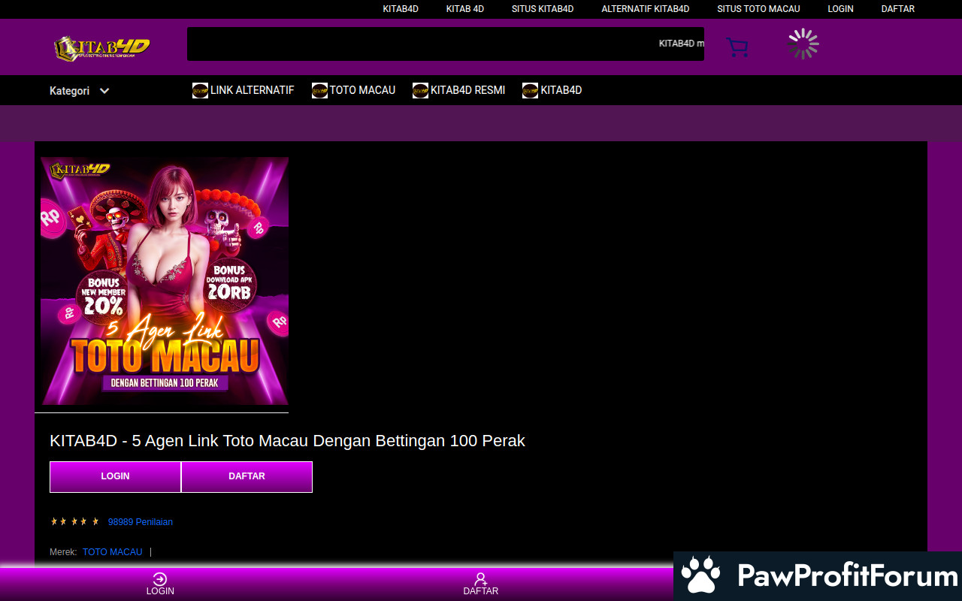Select the last KITAB4D nav label
This screenshot has width=962, height=601.
[x=561, y=90]
